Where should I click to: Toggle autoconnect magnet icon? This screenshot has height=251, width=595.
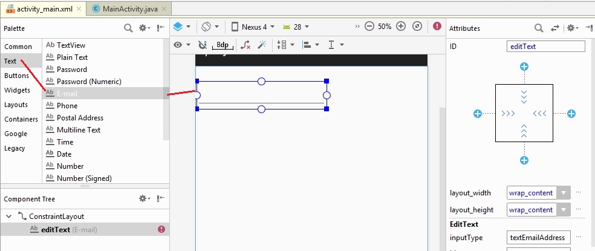tap(203, 45)
